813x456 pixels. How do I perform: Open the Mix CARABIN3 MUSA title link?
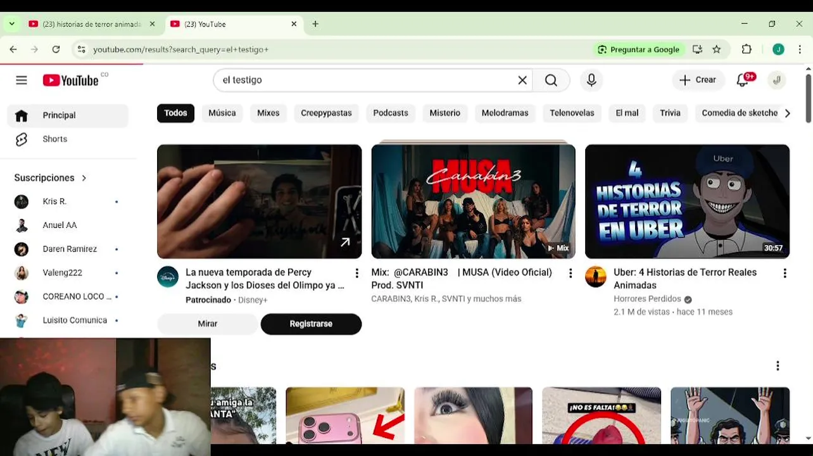(462, 279)
